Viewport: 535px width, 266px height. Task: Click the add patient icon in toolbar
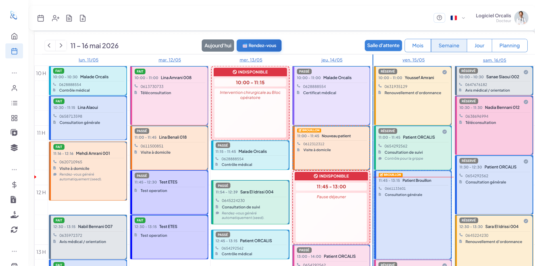click(x=56, y=18)
